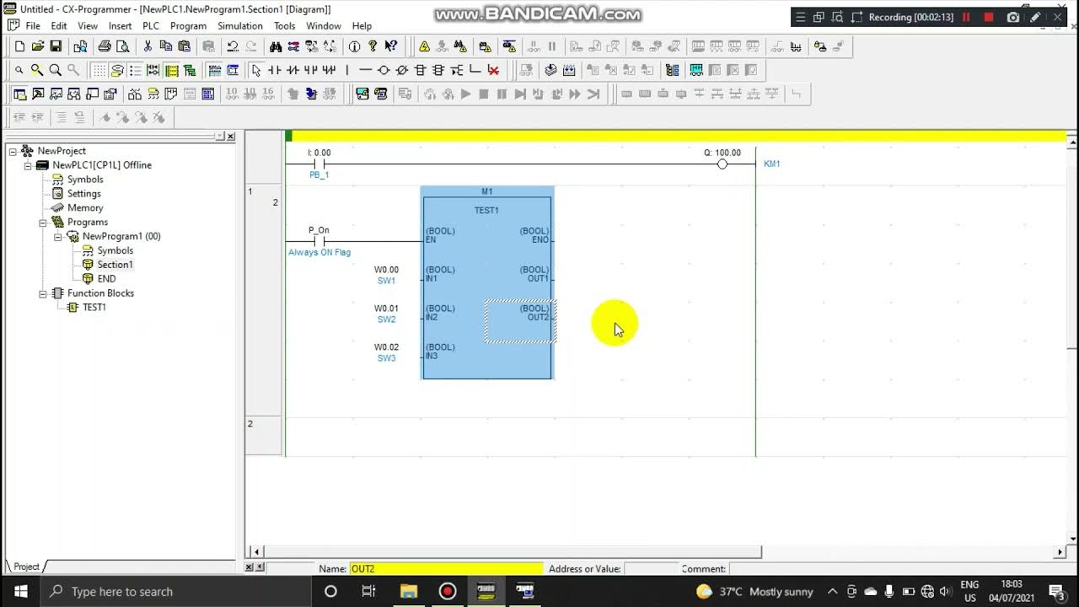This screenshot has width=1079, height=607.
Task: Collapse the Programs tree node
Action: coord(43,223)
